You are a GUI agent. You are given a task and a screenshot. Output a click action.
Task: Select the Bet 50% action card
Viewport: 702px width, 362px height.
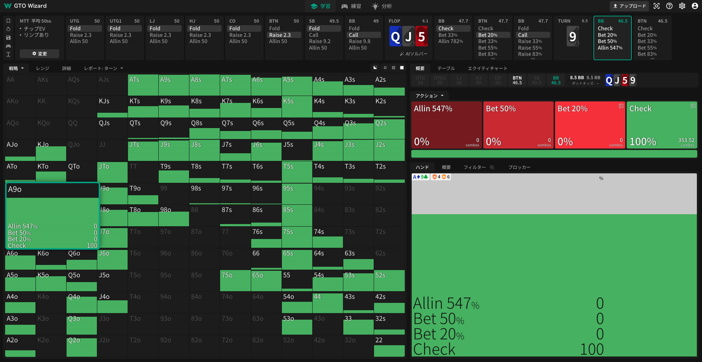tap(518, 125)
